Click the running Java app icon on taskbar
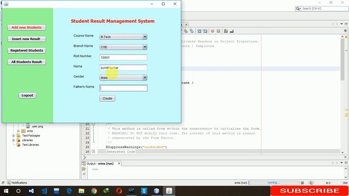The width and height of the screenshot is (349, 196). point(169,191)
